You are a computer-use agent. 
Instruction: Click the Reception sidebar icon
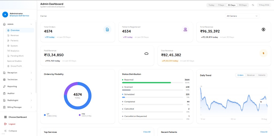(x=4, y=73)
